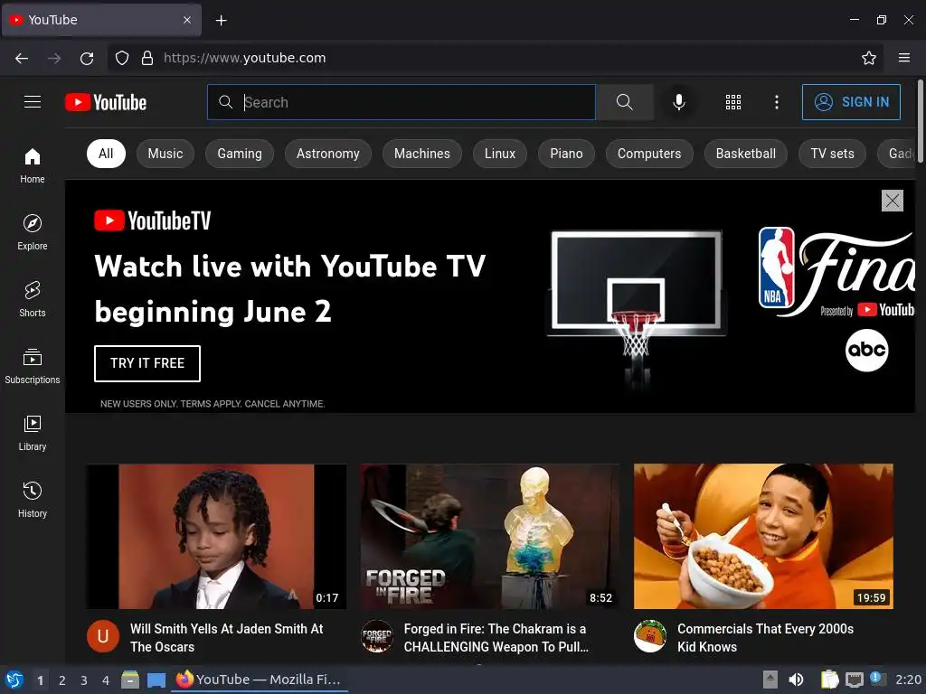Click 'Will Smith Yells At Jaden Smith' title
926x694 pixels.
click(x=227, y=638)
